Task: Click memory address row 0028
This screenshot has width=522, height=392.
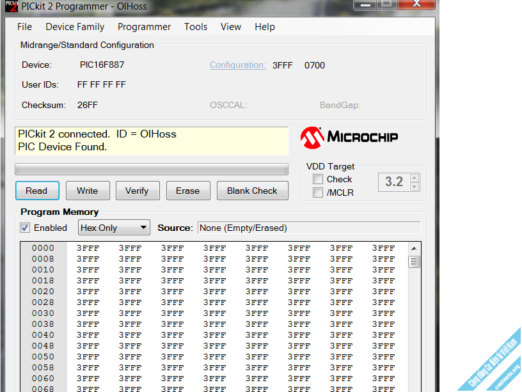Action: click(x=43, y=302)
